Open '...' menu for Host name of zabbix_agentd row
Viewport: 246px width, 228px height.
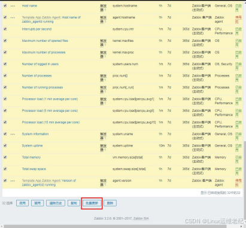pyautogui.click(x=13, y=18)
